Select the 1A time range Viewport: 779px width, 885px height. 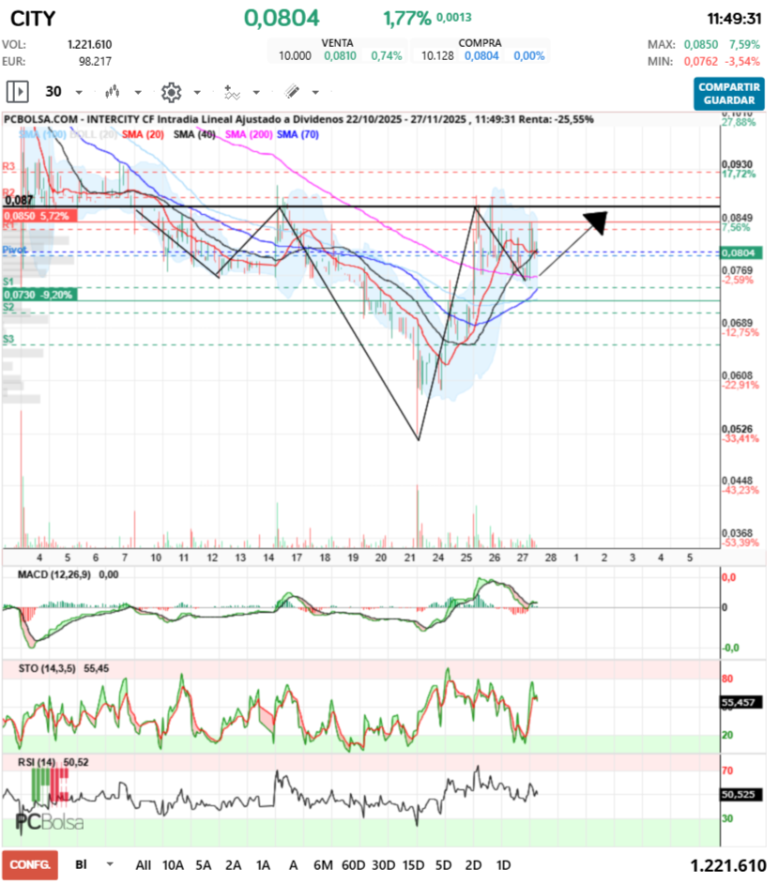[x=263, y=865]
